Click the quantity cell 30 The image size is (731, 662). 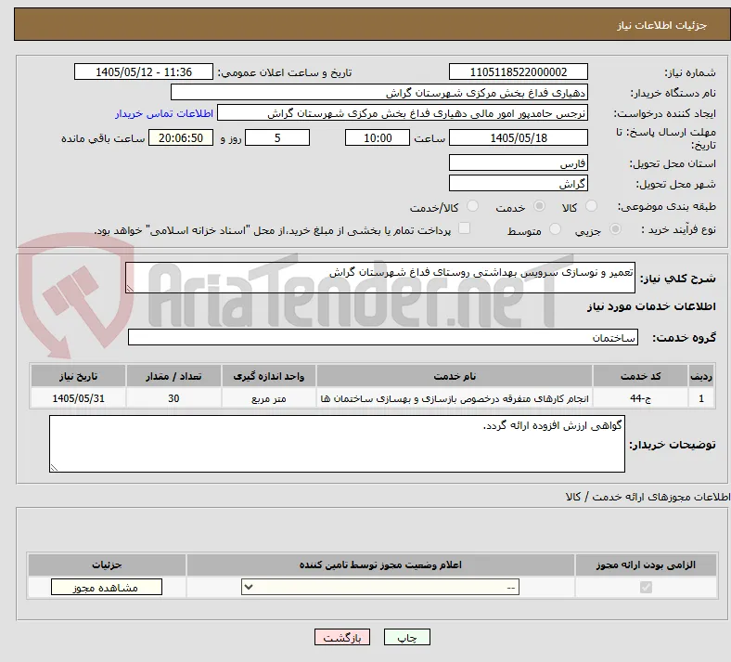tap(173, 398)
